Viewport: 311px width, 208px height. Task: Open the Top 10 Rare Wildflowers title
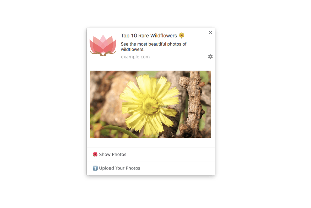[x=149, y=36]
